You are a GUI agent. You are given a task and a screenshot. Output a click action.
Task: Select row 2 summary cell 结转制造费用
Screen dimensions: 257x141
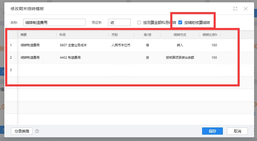(x=30, y=58)
